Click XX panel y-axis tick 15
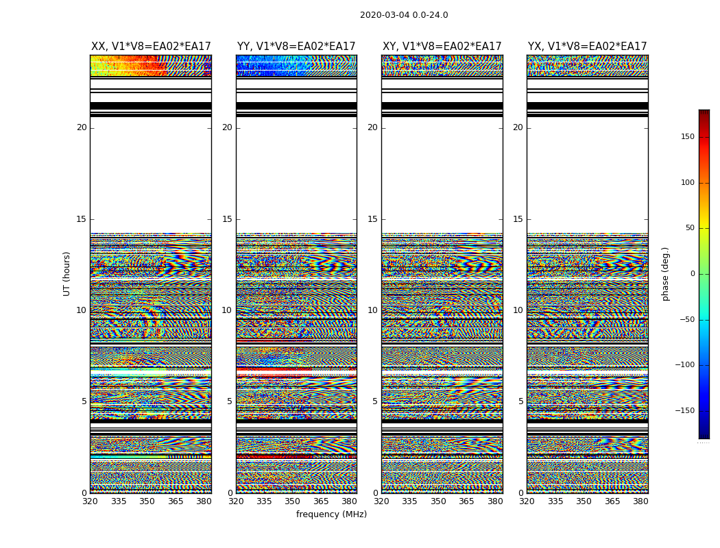 82,219
